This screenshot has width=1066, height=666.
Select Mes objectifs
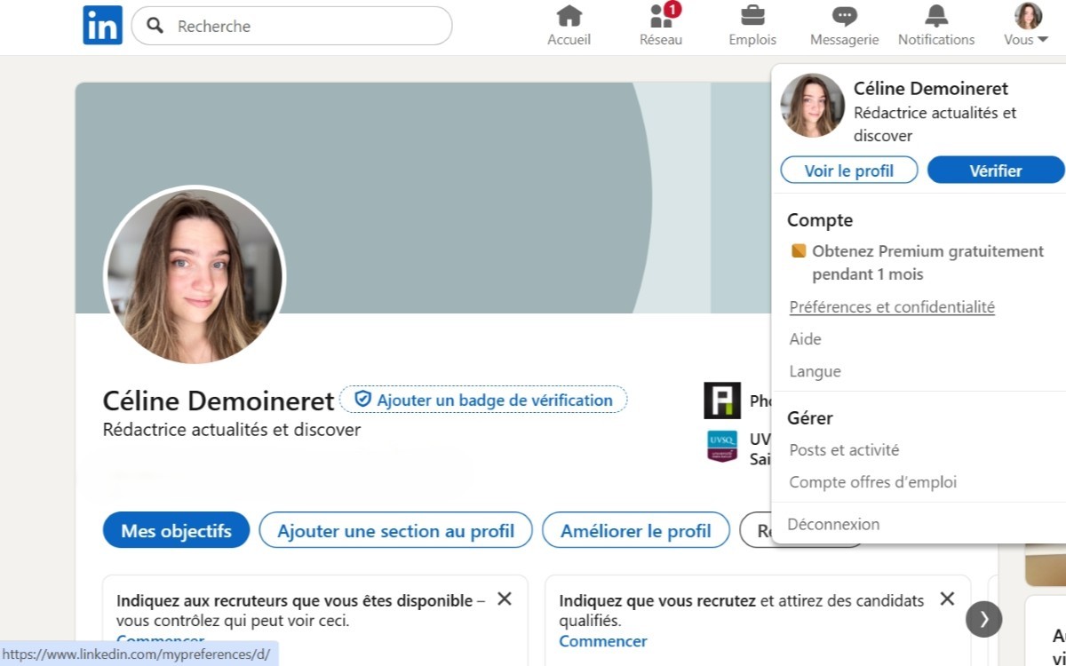pos(175,530)
